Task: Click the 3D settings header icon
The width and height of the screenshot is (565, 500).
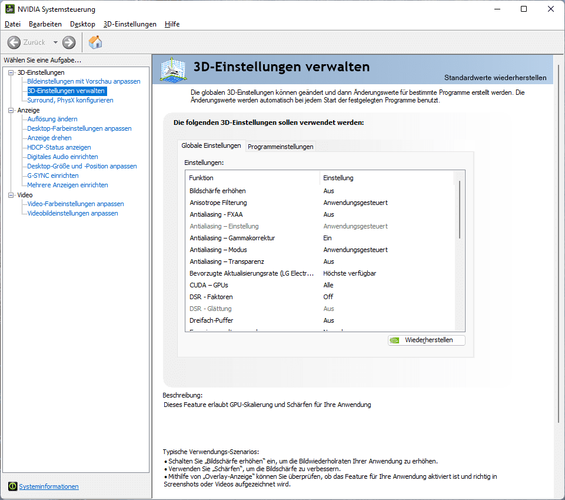Action: [173, 70]
